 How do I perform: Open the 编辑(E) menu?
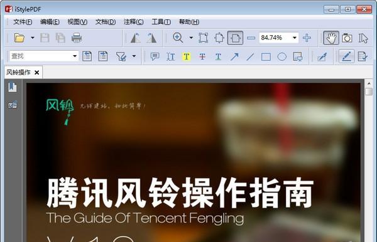click(x=50, y=22)
